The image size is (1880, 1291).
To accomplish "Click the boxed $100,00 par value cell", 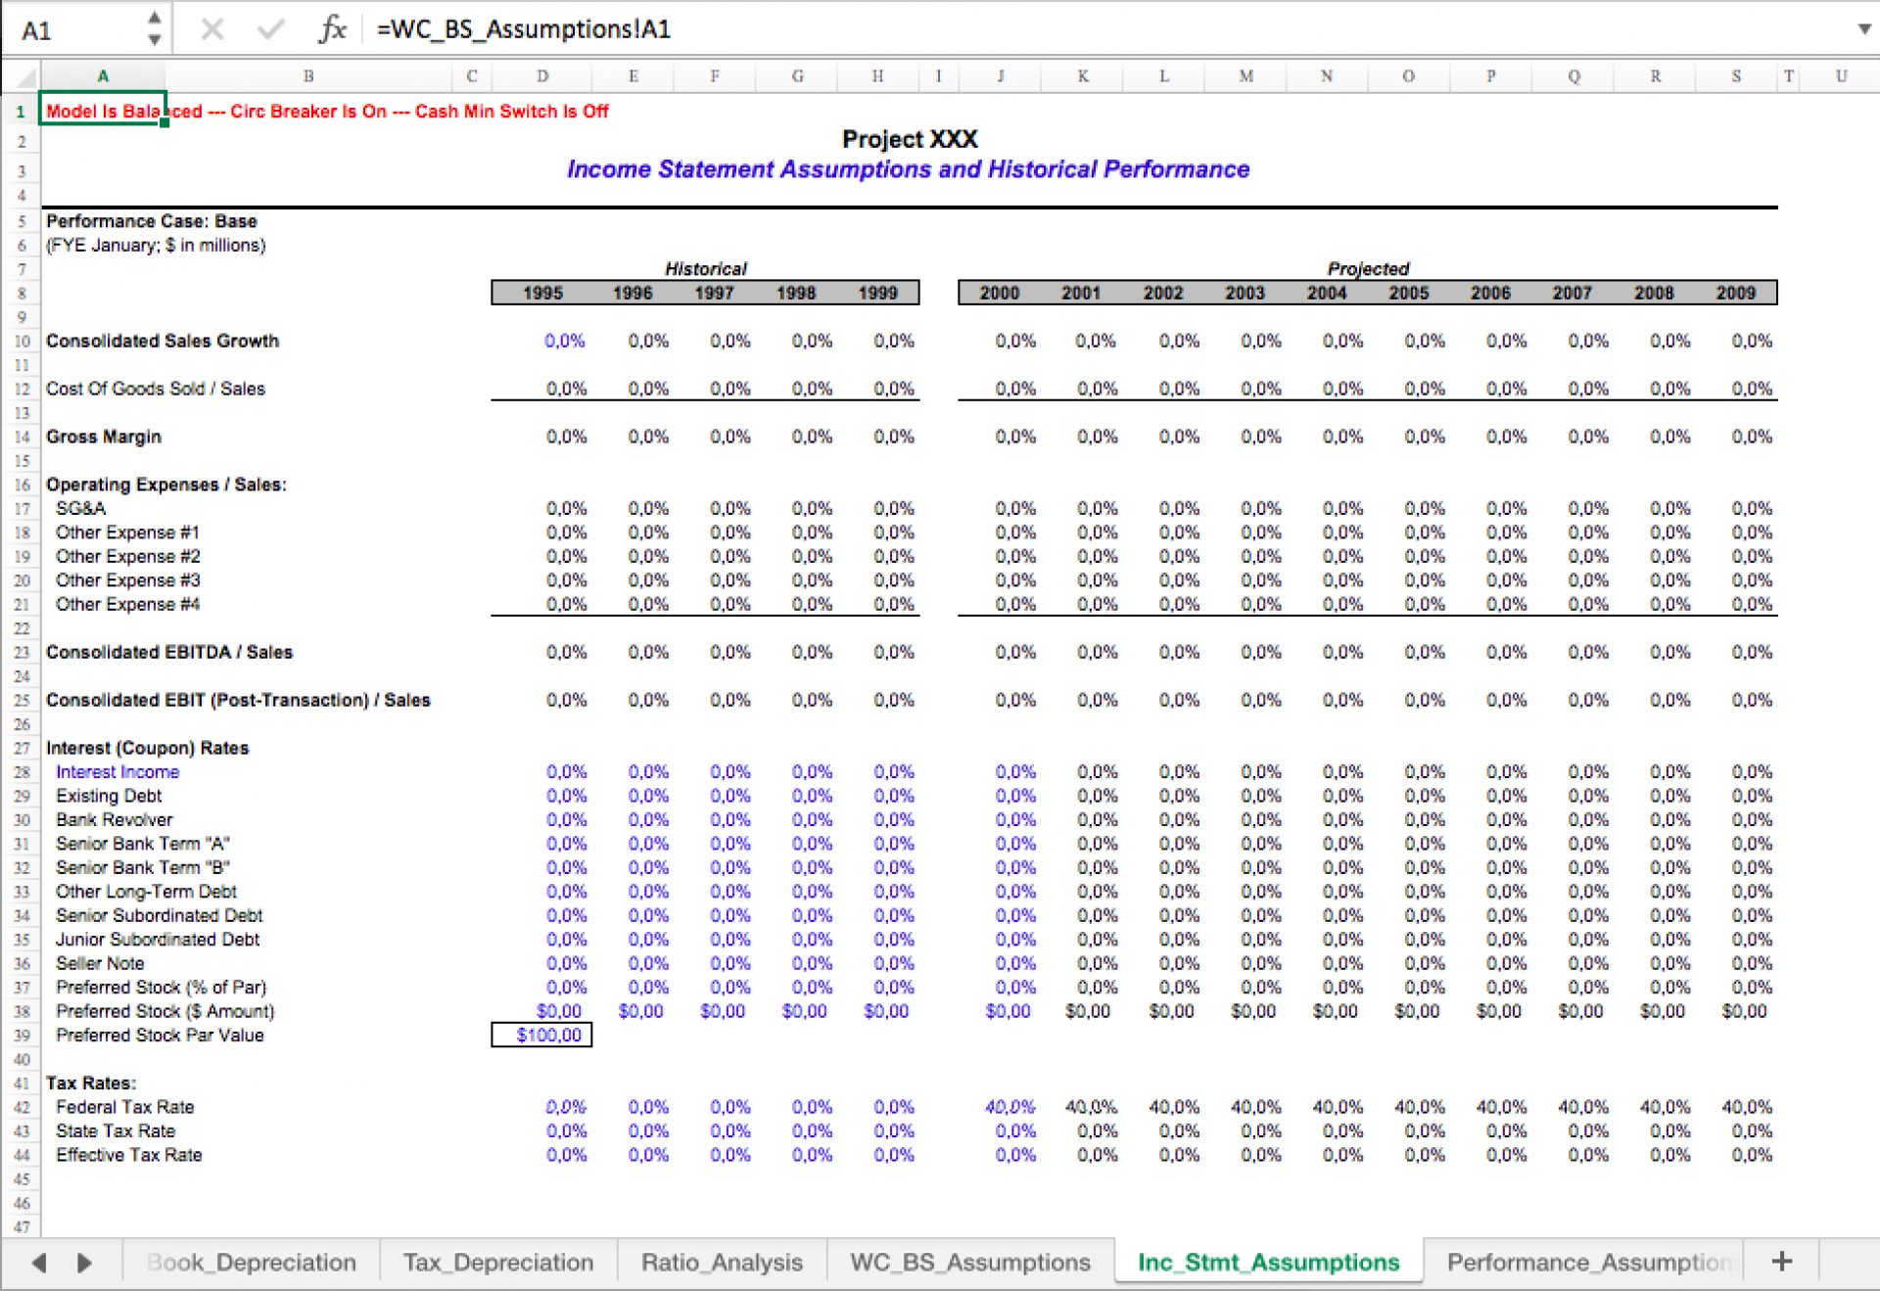I will [x=541, y=1036].
